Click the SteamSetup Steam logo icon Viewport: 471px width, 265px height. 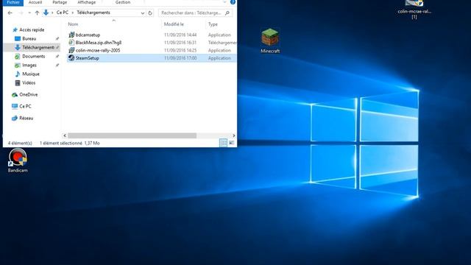click(x=71, y=58)
